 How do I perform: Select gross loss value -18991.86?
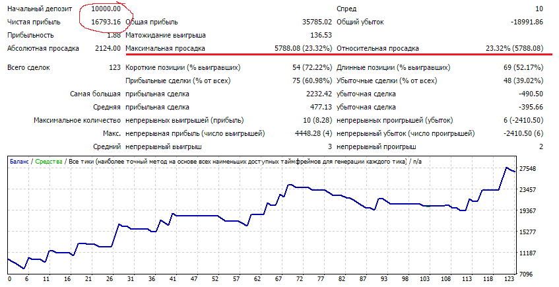[x=527, y=22]
